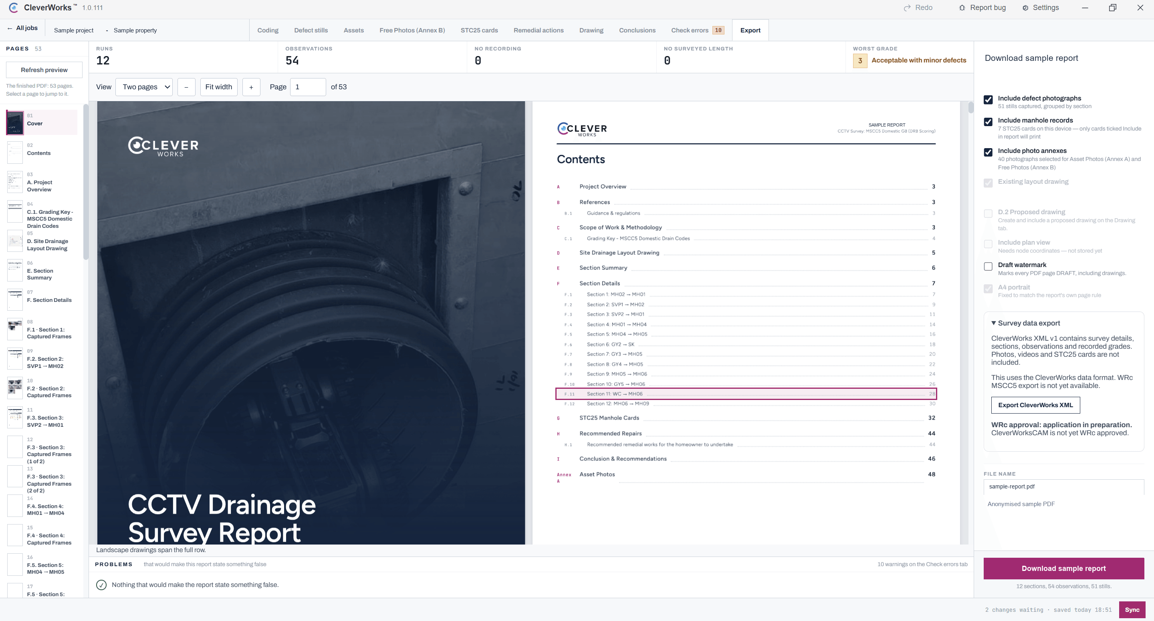The width and height of the screenshot is (1154, 621).
Task: Switch to the Coding tab
Action: click(x=267, y=30)
